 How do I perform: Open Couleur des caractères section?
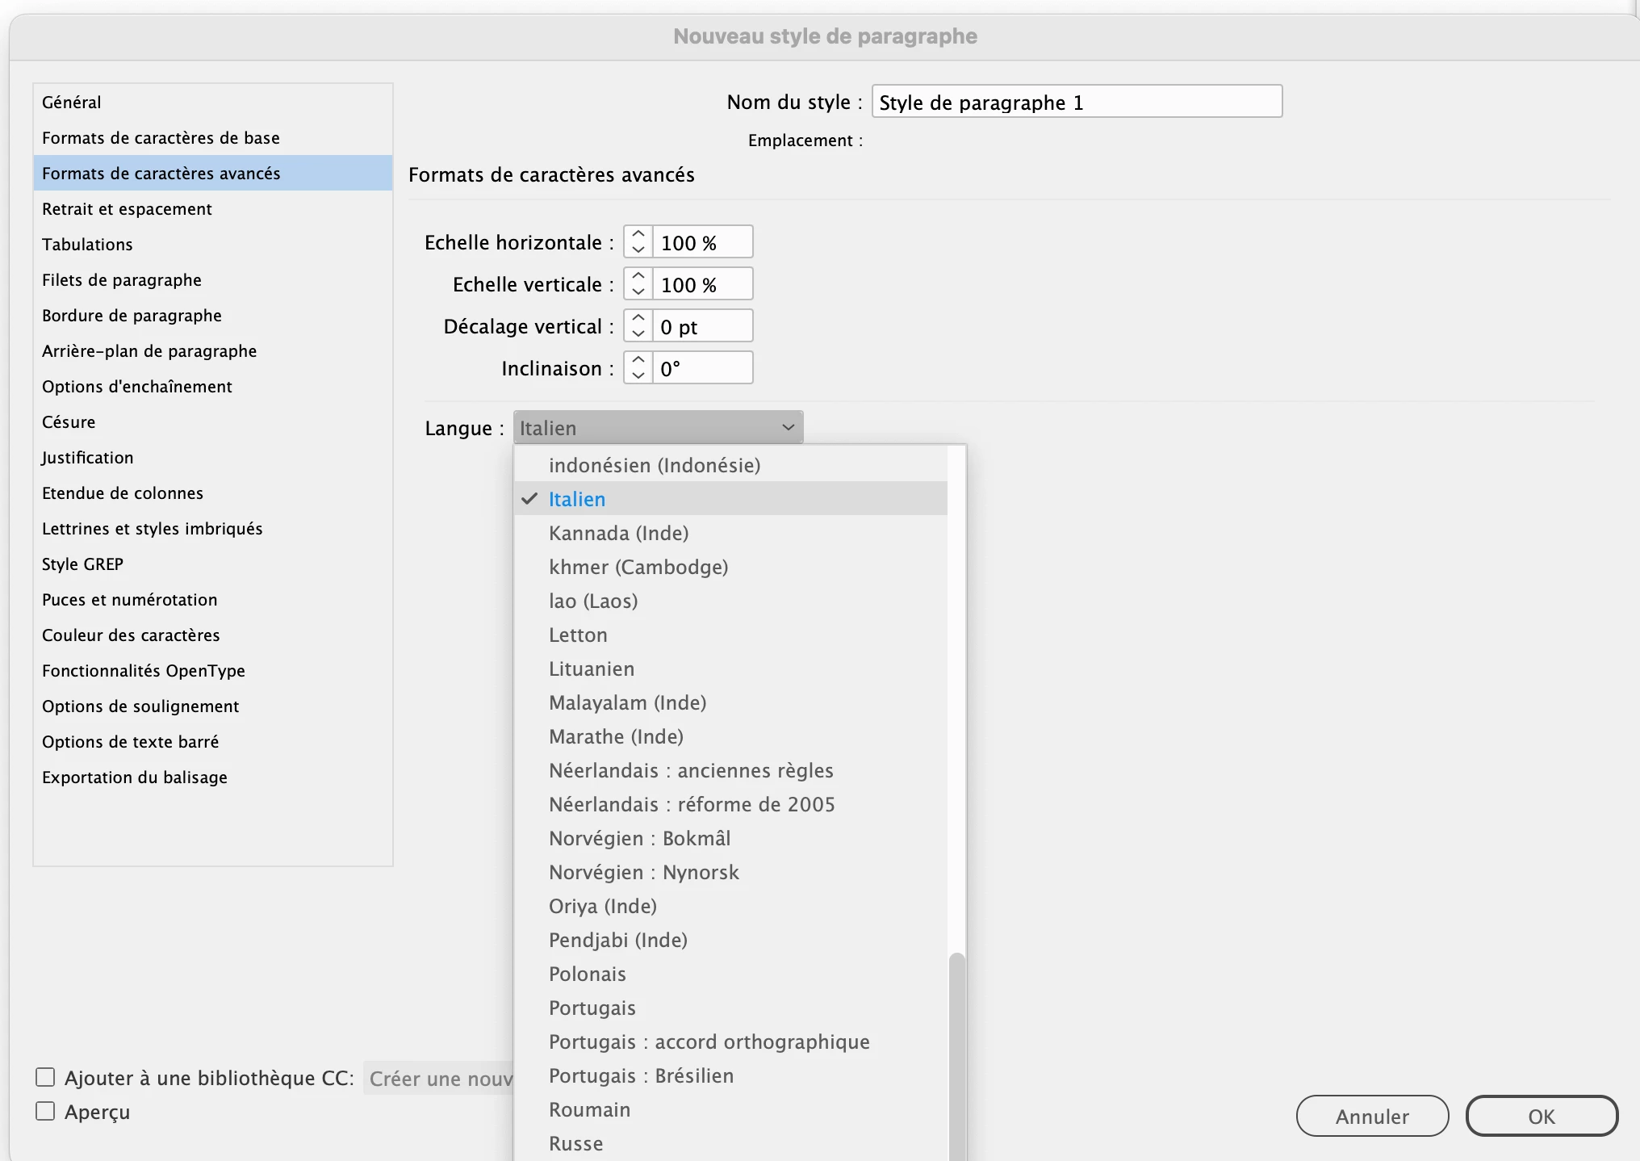tap(131, 635)
